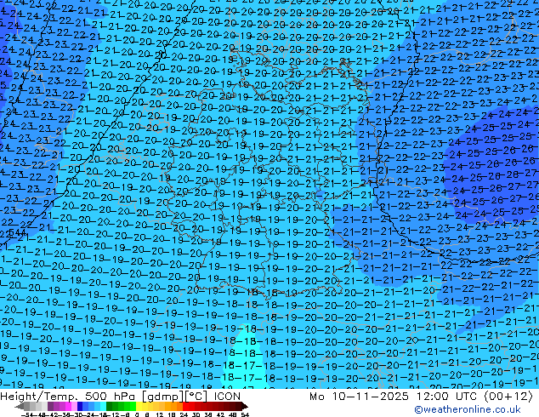The height and width of the screenshot is (417, 539).
Task: Click the "Height/Temp. 500 hPa" map title
Action: click(x=67, y=397)
